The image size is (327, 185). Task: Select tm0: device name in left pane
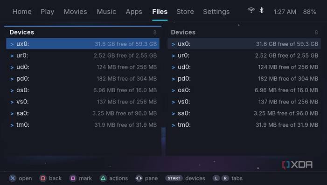tap(23, 125)
